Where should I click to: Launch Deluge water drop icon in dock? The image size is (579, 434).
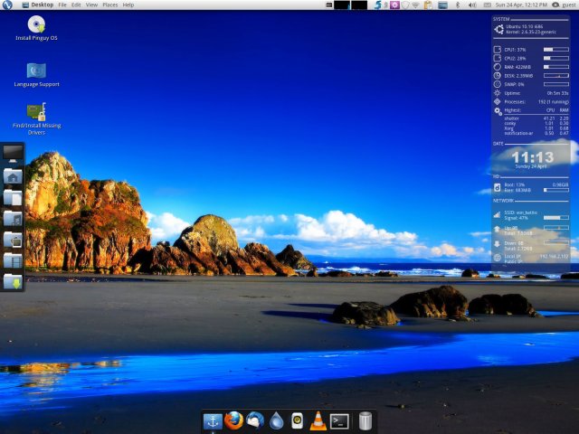(276, 421)
